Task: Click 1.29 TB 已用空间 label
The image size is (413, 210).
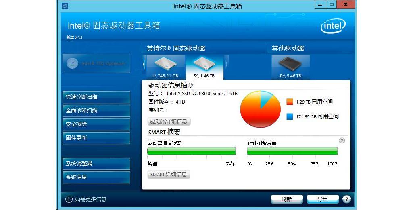Action: 314,102
